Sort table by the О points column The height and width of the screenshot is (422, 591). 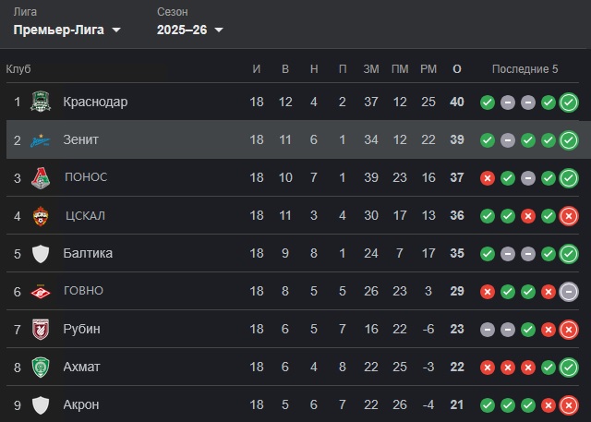(456, 69)
